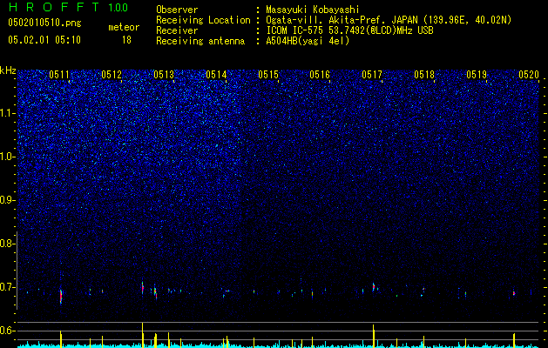Viewport: 548px width, 348px height.
Task: Select the antenna value A504HB(yagi 4el)
Action: coord(308,41)
